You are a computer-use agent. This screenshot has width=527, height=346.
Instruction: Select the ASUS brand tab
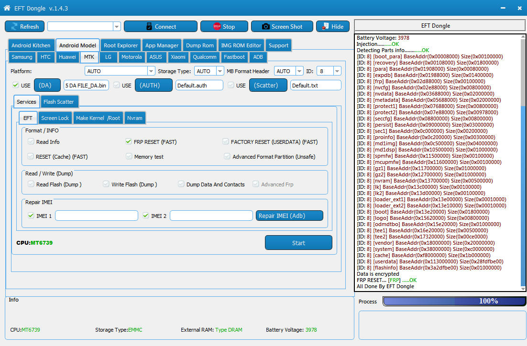(155, 57)
